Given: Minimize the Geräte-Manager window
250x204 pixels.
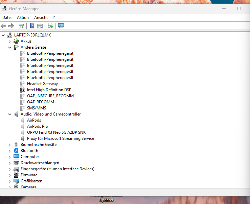Looking at the screenshot, I should [224, 8].
